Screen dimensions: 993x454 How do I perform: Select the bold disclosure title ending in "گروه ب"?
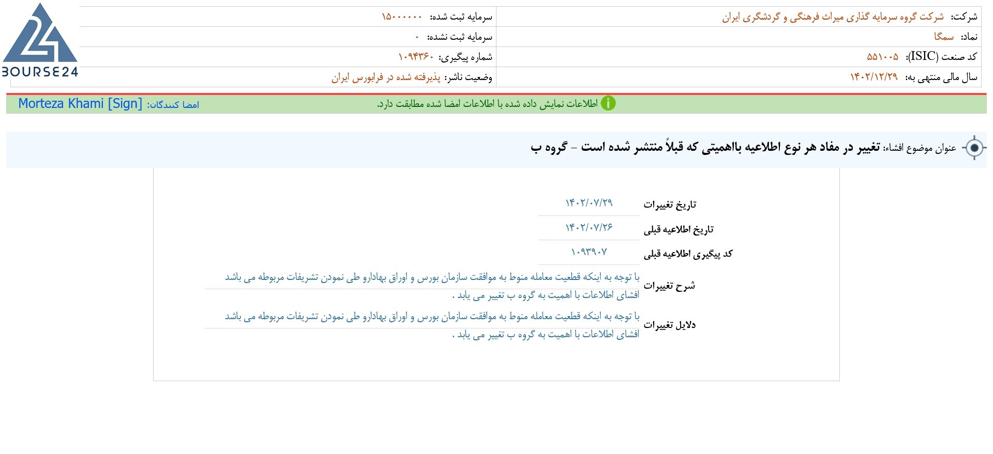pyautogui.click(x=705, y=148)
